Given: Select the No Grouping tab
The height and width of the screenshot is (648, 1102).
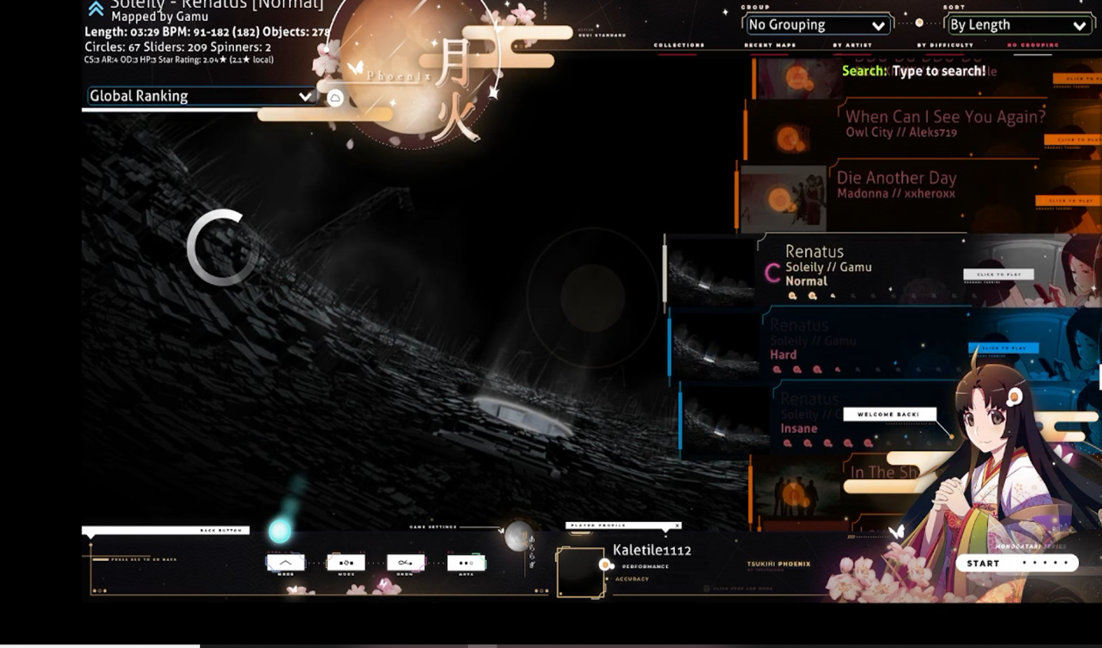Looking at the screenshot, I should click(x=1033, y=45).
